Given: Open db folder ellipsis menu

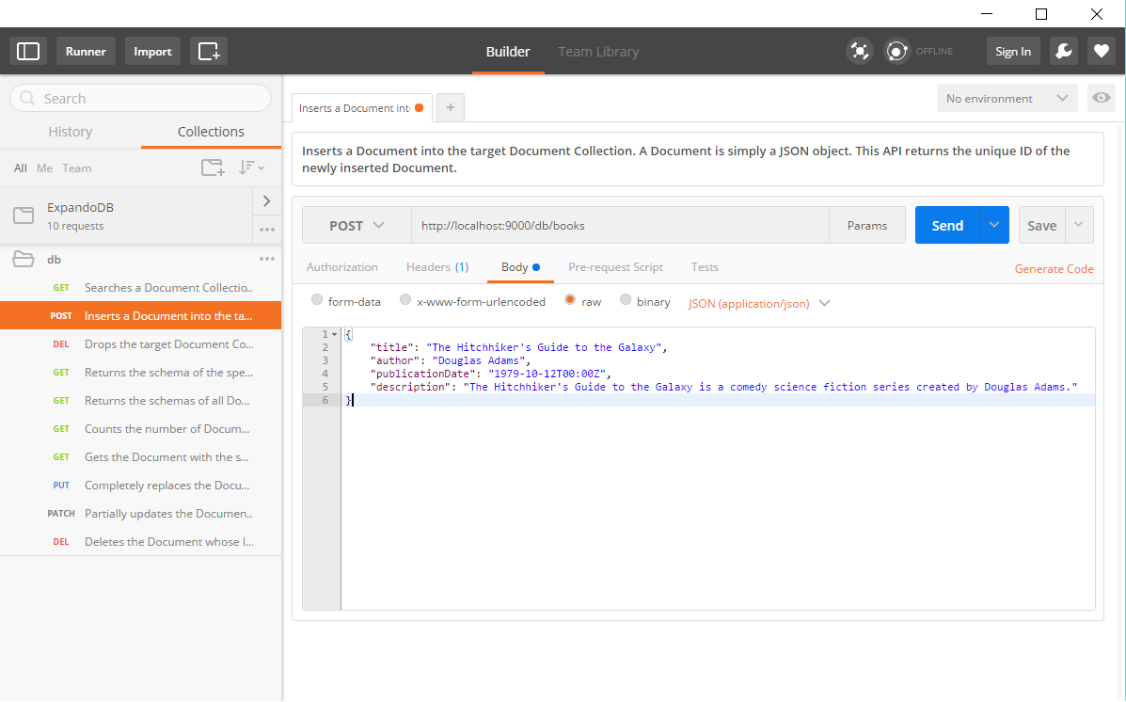Looking at the screenshot, I should 267,259.
